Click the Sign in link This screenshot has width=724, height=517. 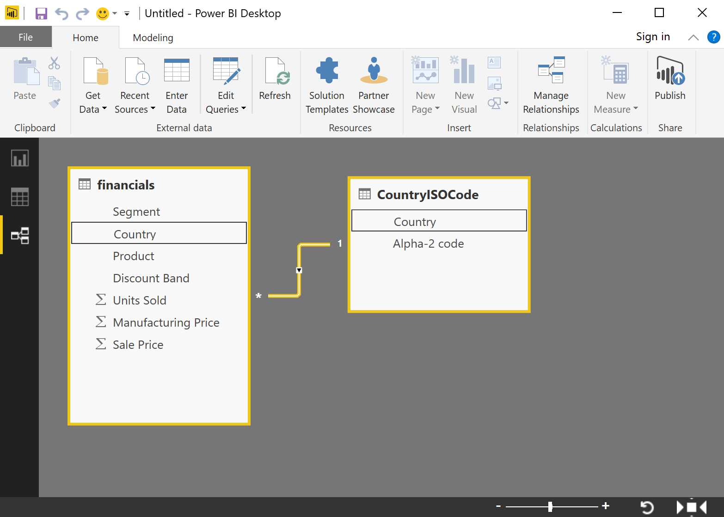[x=652, y=36]
